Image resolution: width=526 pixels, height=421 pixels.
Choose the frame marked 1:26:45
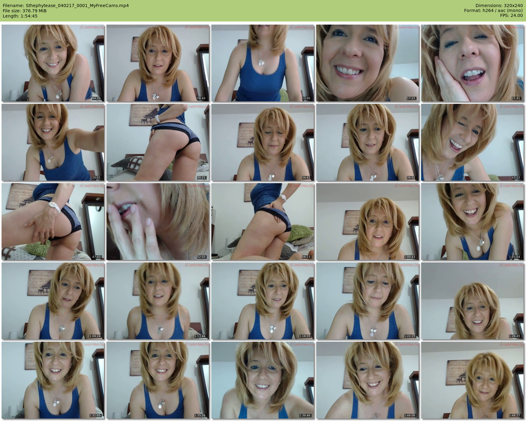(472, 301)
